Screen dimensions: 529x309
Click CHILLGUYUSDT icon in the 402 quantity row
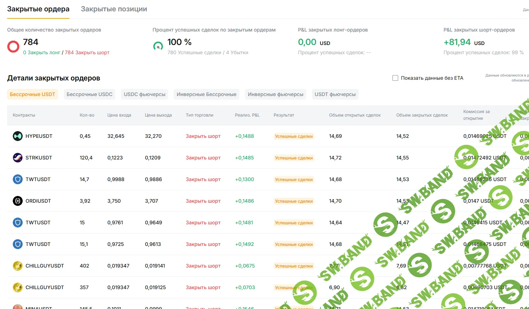[x=18, y=266]
